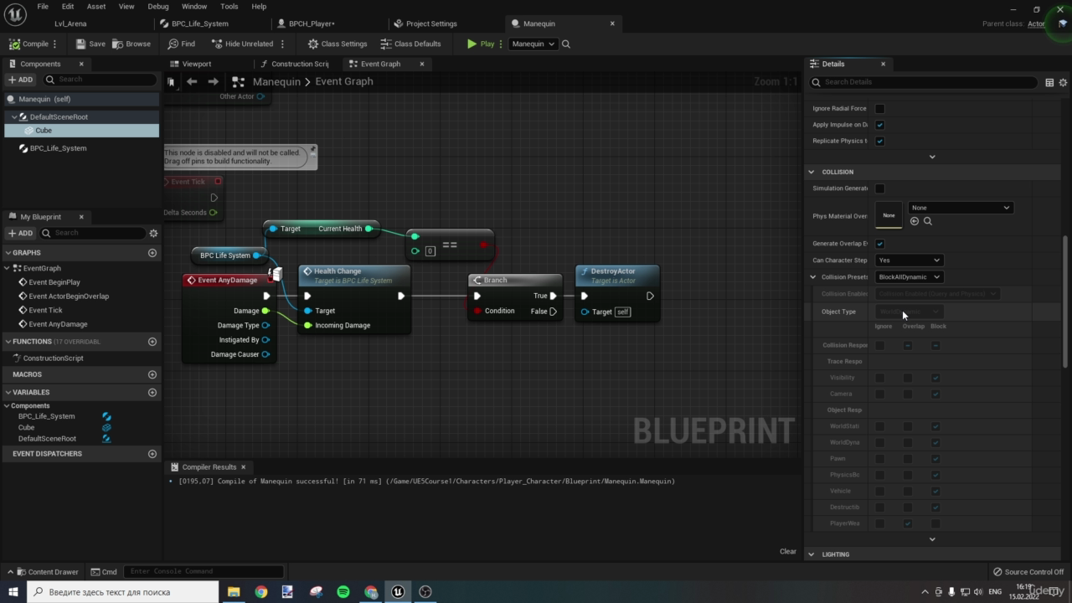
Task: Add a new macro with plus icon
Action: 152,374
